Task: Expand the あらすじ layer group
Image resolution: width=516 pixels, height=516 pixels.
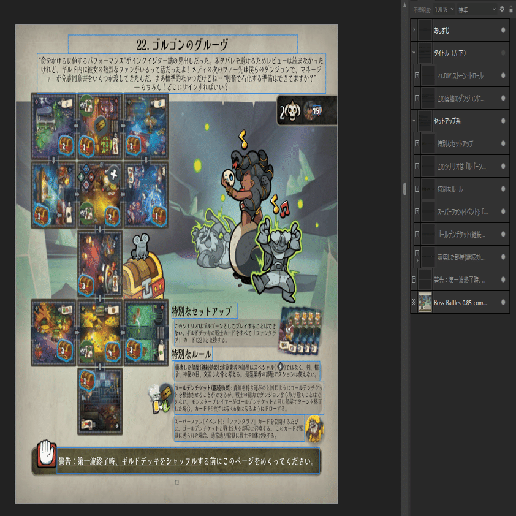Action: 414,29
